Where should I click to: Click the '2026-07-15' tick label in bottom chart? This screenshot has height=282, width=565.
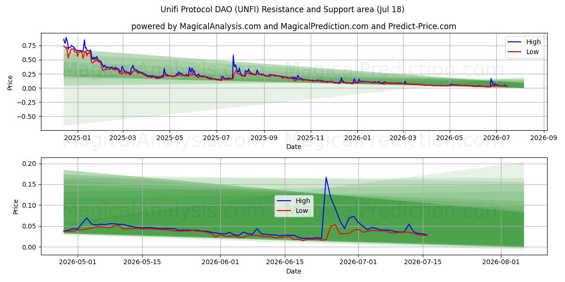pyautogui.click(x=422, y=263)
